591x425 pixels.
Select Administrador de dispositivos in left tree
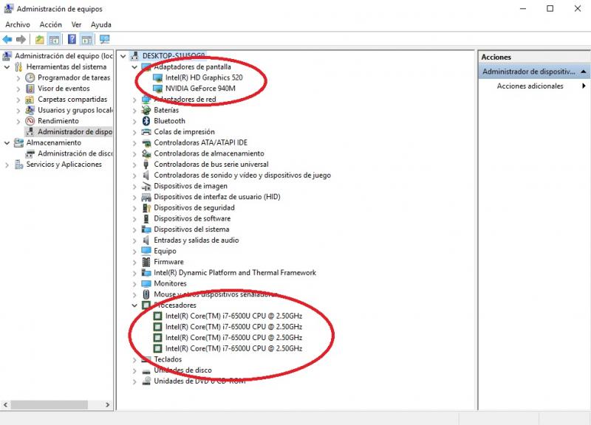click(75, 132)
